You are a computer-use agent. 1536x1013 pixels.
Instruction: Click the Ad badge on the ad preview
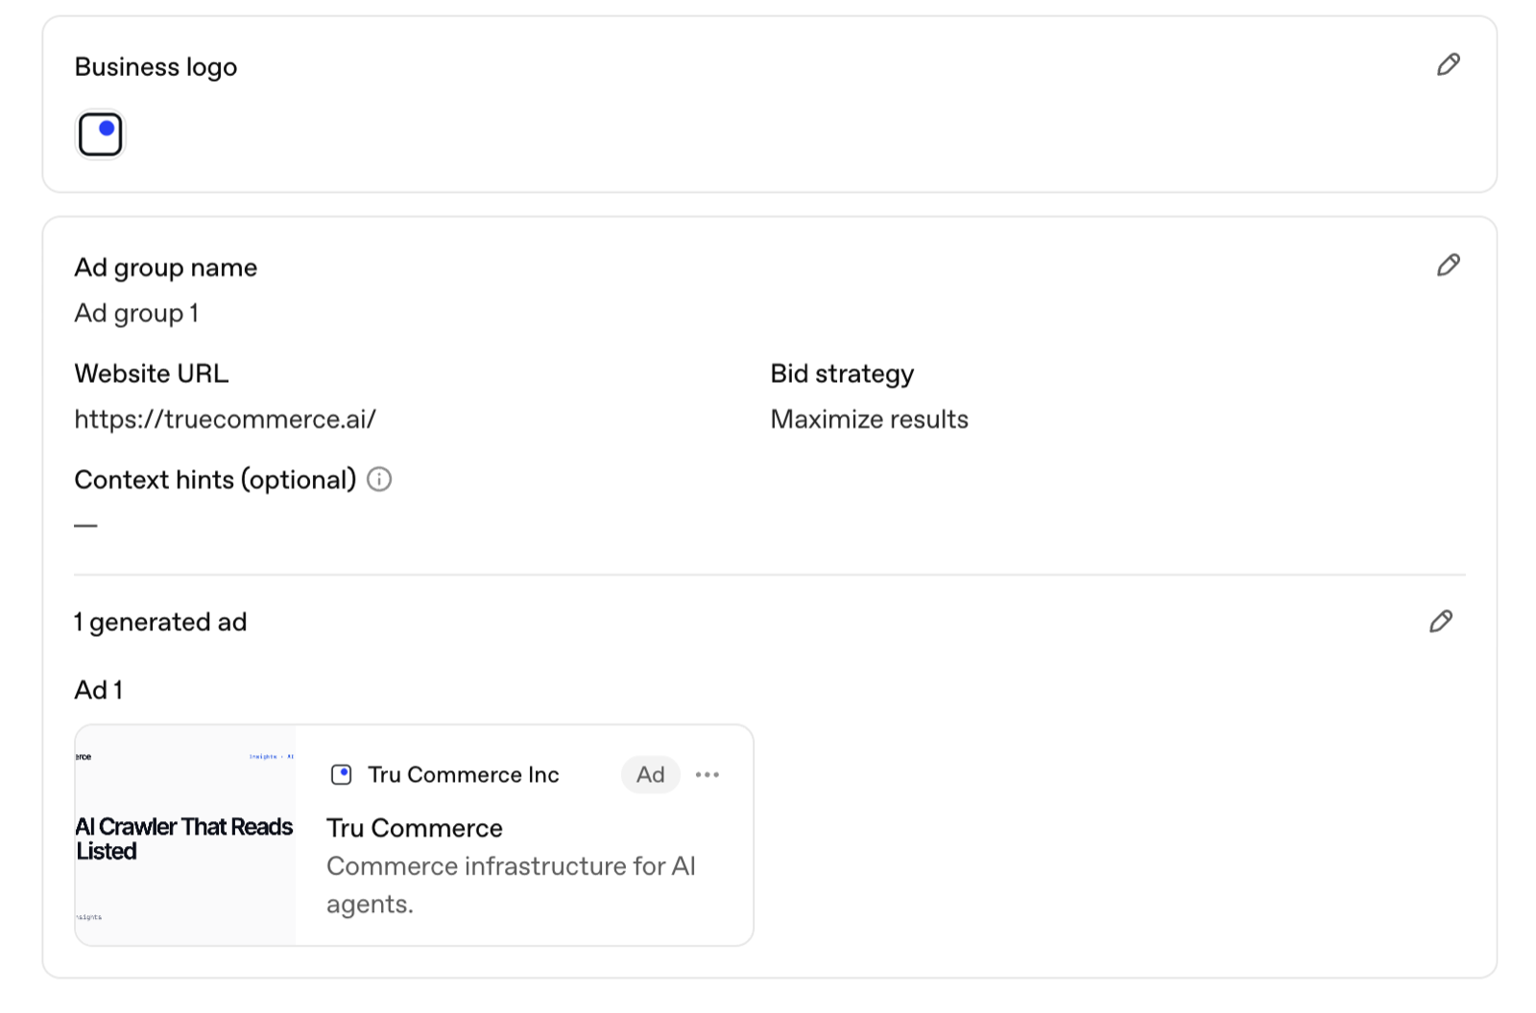[x=651, y=774]
